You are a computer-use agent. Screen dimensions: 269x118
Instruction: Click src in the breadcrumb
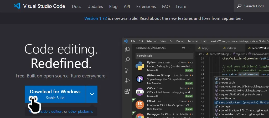pyautogui.click(x=200, y=54)
